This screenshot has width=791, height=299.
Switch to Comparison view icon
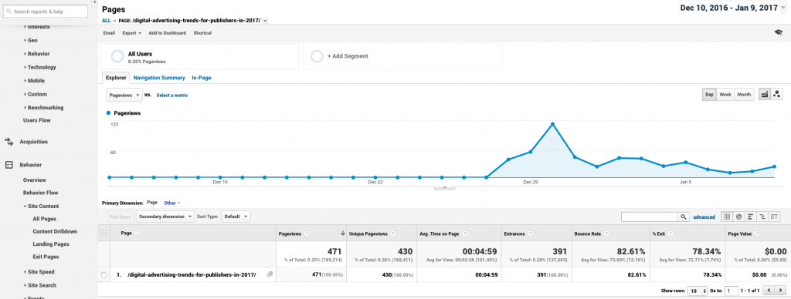click(x=762, y=217)
